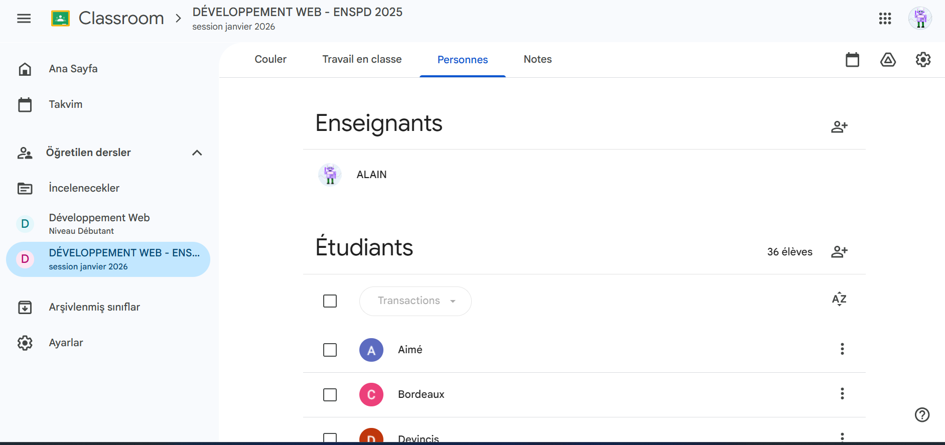Open the Google apps grid
This screenshot has height=445, width=945.
(x=885, y=19)
